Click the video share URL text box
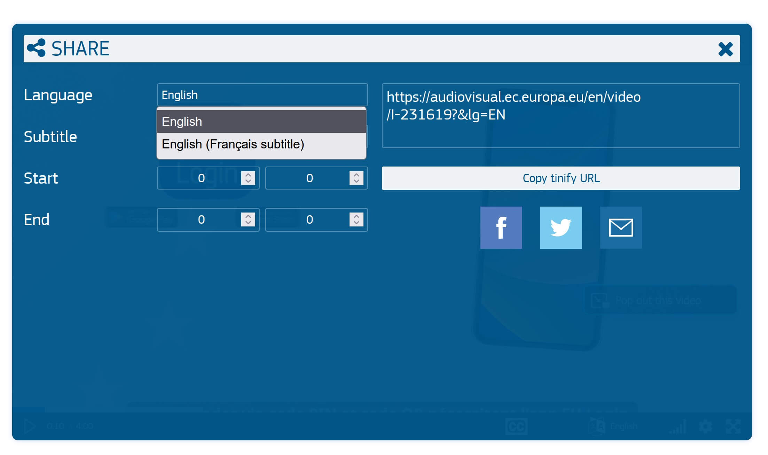Viewport: 768px width, 455px height. tap(561, 116)
